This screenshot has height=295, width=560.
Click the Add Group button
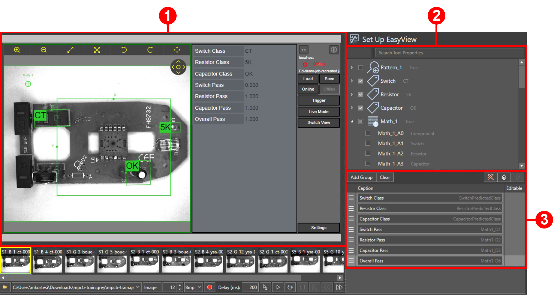point(361,177)
